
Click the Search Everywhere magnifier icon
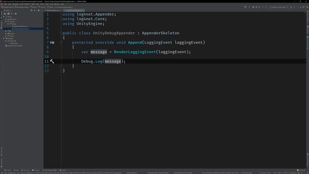[307, 7]
